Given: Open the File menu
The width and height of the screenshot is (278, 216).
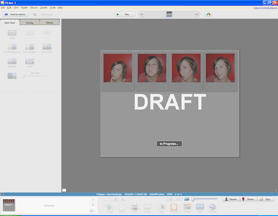Looking at the screenshot, I should (x=3, y=8).
